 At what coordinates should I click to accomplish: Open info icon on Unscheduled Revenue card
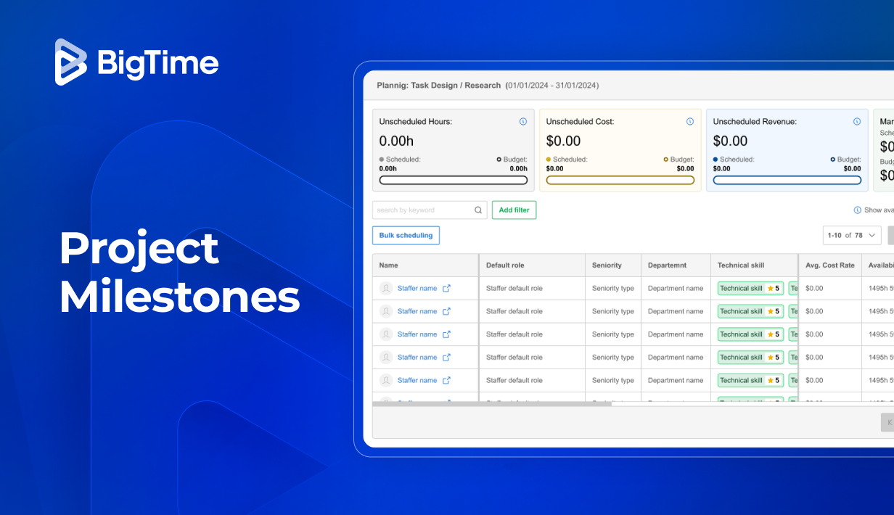point(857,122)
